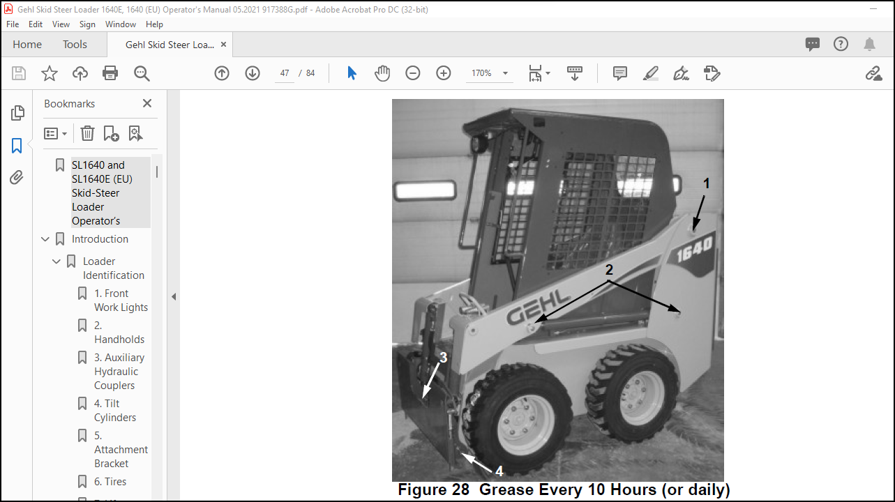
Task: Jump to 2. Handholds bookmark
Action: [119, 333]
